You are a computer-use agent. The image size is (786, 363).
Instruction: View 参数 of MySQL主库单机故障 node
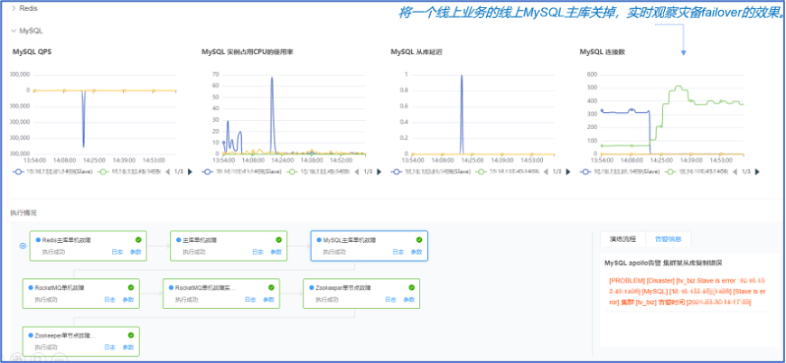click(x=416, y=252)
